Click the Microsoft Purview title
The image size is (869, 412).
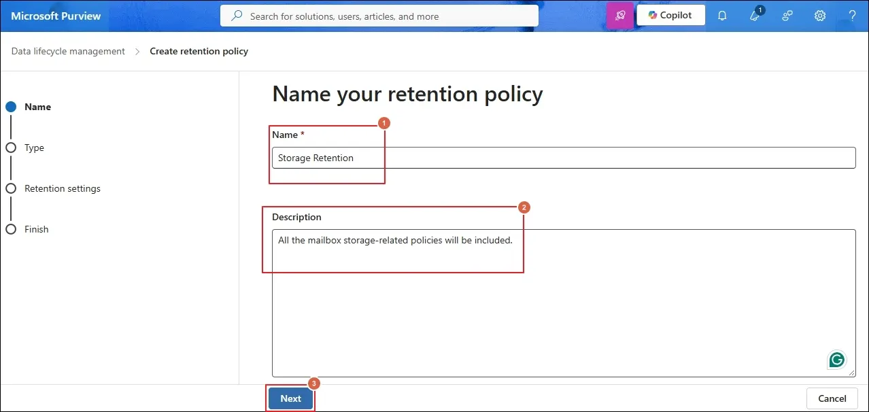(x=56, y=16)
